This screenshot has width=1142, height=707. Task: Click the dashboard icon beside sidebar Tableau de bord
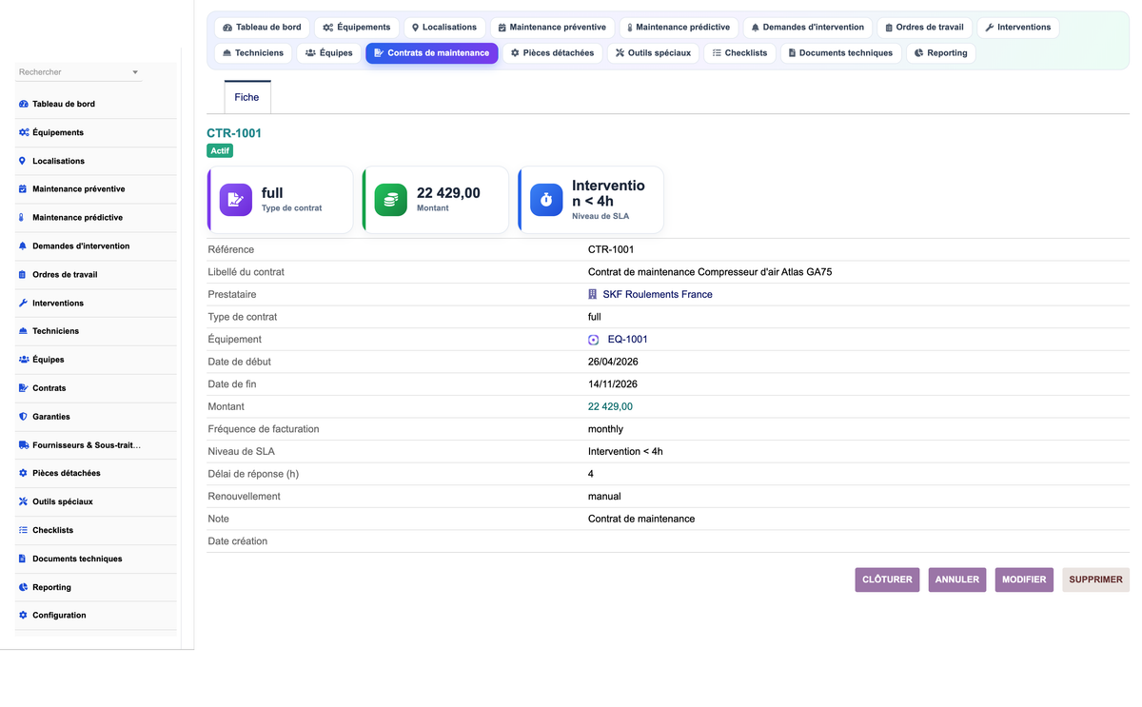[24, 104]
